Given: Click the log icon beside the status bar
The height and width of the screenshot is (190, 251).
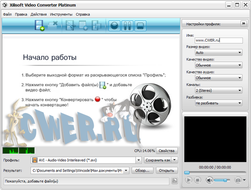Looking at the screenshot, I should coord(175,181).
